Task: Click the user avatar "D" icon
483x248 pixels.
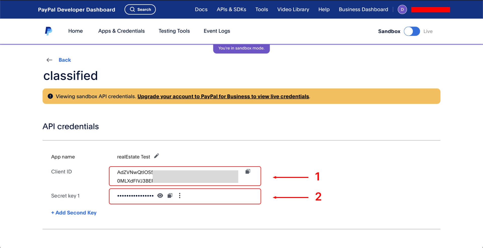Action: (x=402, y=10)
